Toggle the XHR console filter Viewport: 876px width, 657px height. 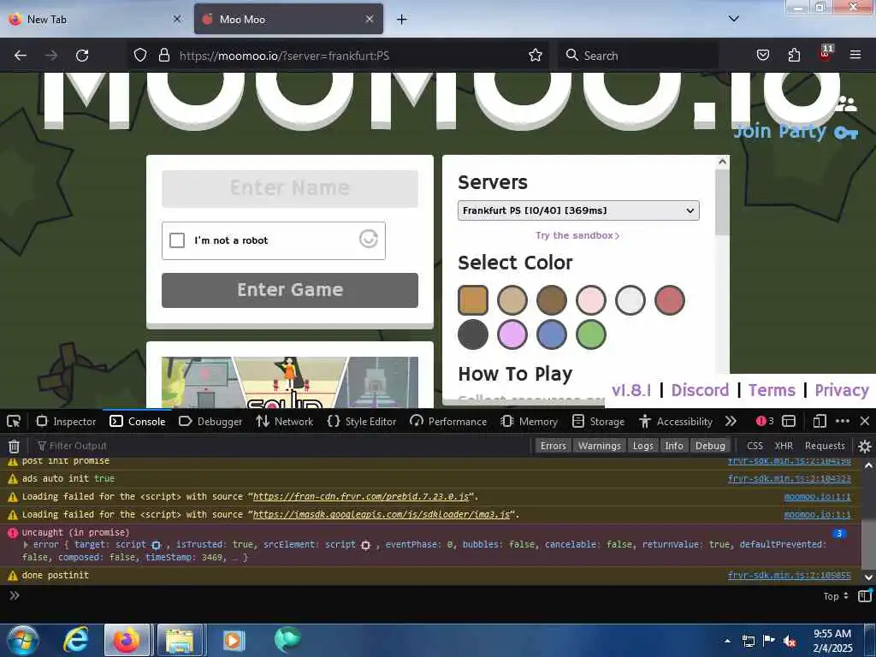[x=784, y=446]
